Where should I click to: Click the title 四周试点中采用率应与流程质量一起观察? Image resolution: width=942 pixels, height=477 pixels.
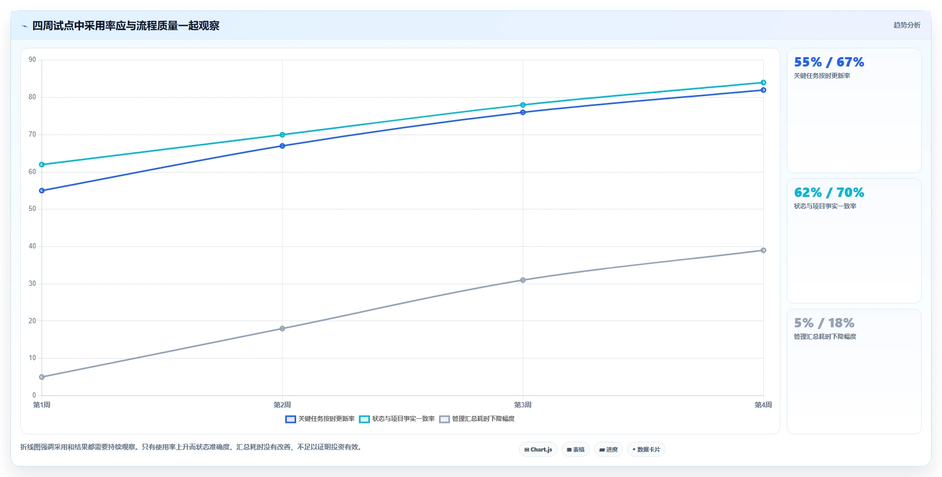click(x=126, y=26)
